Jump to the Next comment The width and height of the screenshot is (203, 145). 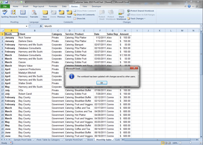(x=69, y=14)
